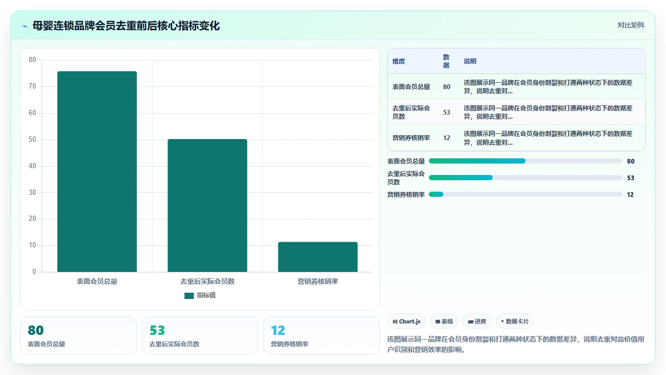Click the footer description paragraph text

click(516, 344)
